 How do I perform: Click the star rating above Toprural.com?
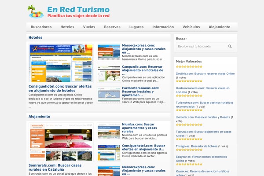click(189, 125)
